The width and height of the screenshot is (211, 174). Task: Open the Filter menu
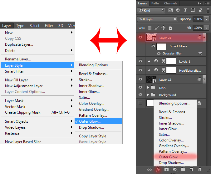click(49, 26)
